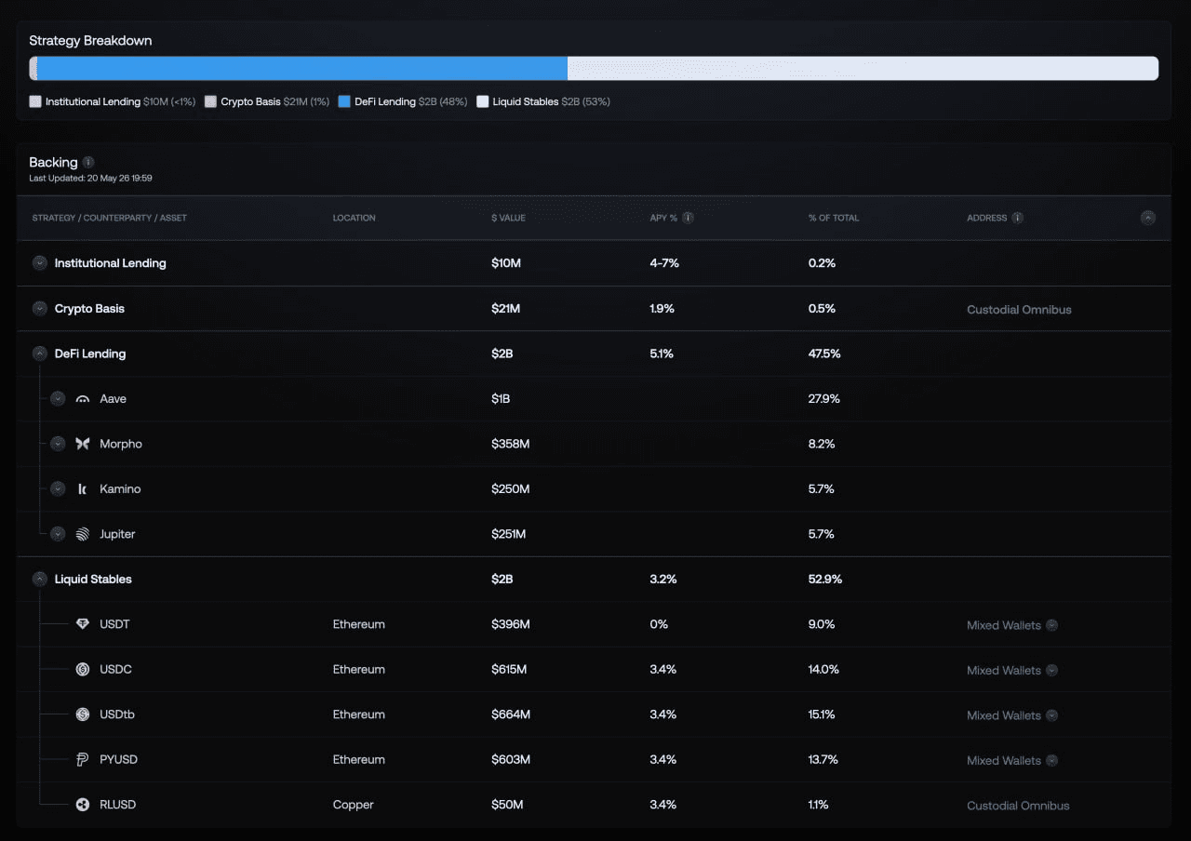Click the PYUSD token icon

(83, 759)
